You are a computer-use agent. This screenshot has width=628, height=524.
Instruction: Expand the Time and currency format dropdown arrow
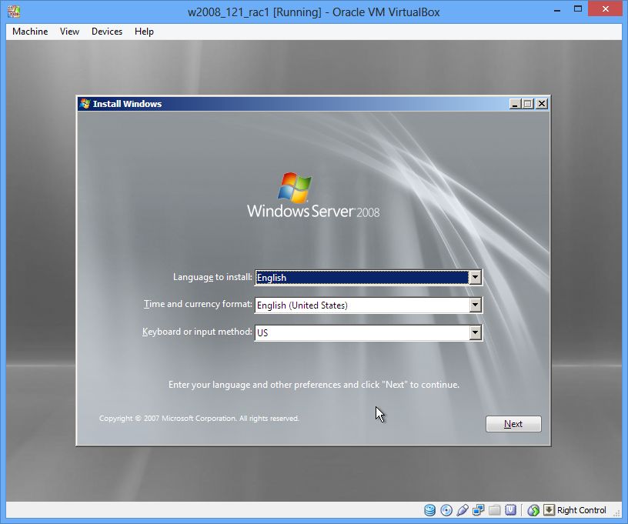click(475, 305)
